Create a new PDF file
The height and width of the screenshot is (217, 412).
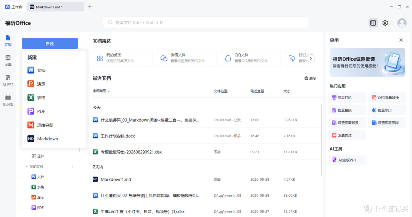point(54,111)
